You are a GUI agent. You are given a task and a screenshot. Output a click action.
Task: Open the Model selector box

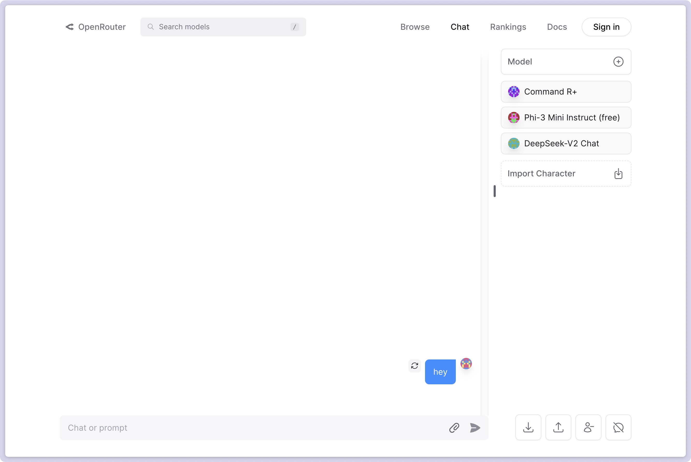pos(566,62)
